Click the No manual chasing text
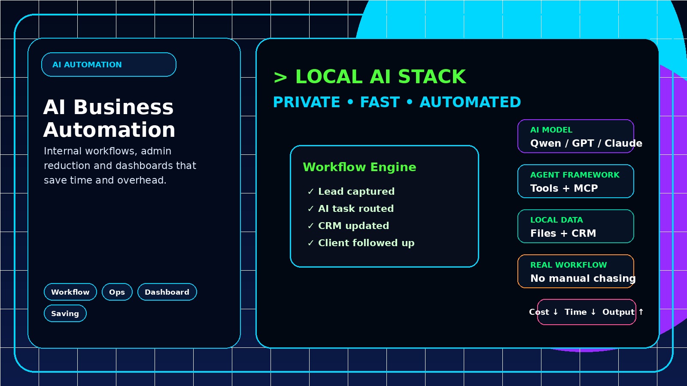 point(583,278)
